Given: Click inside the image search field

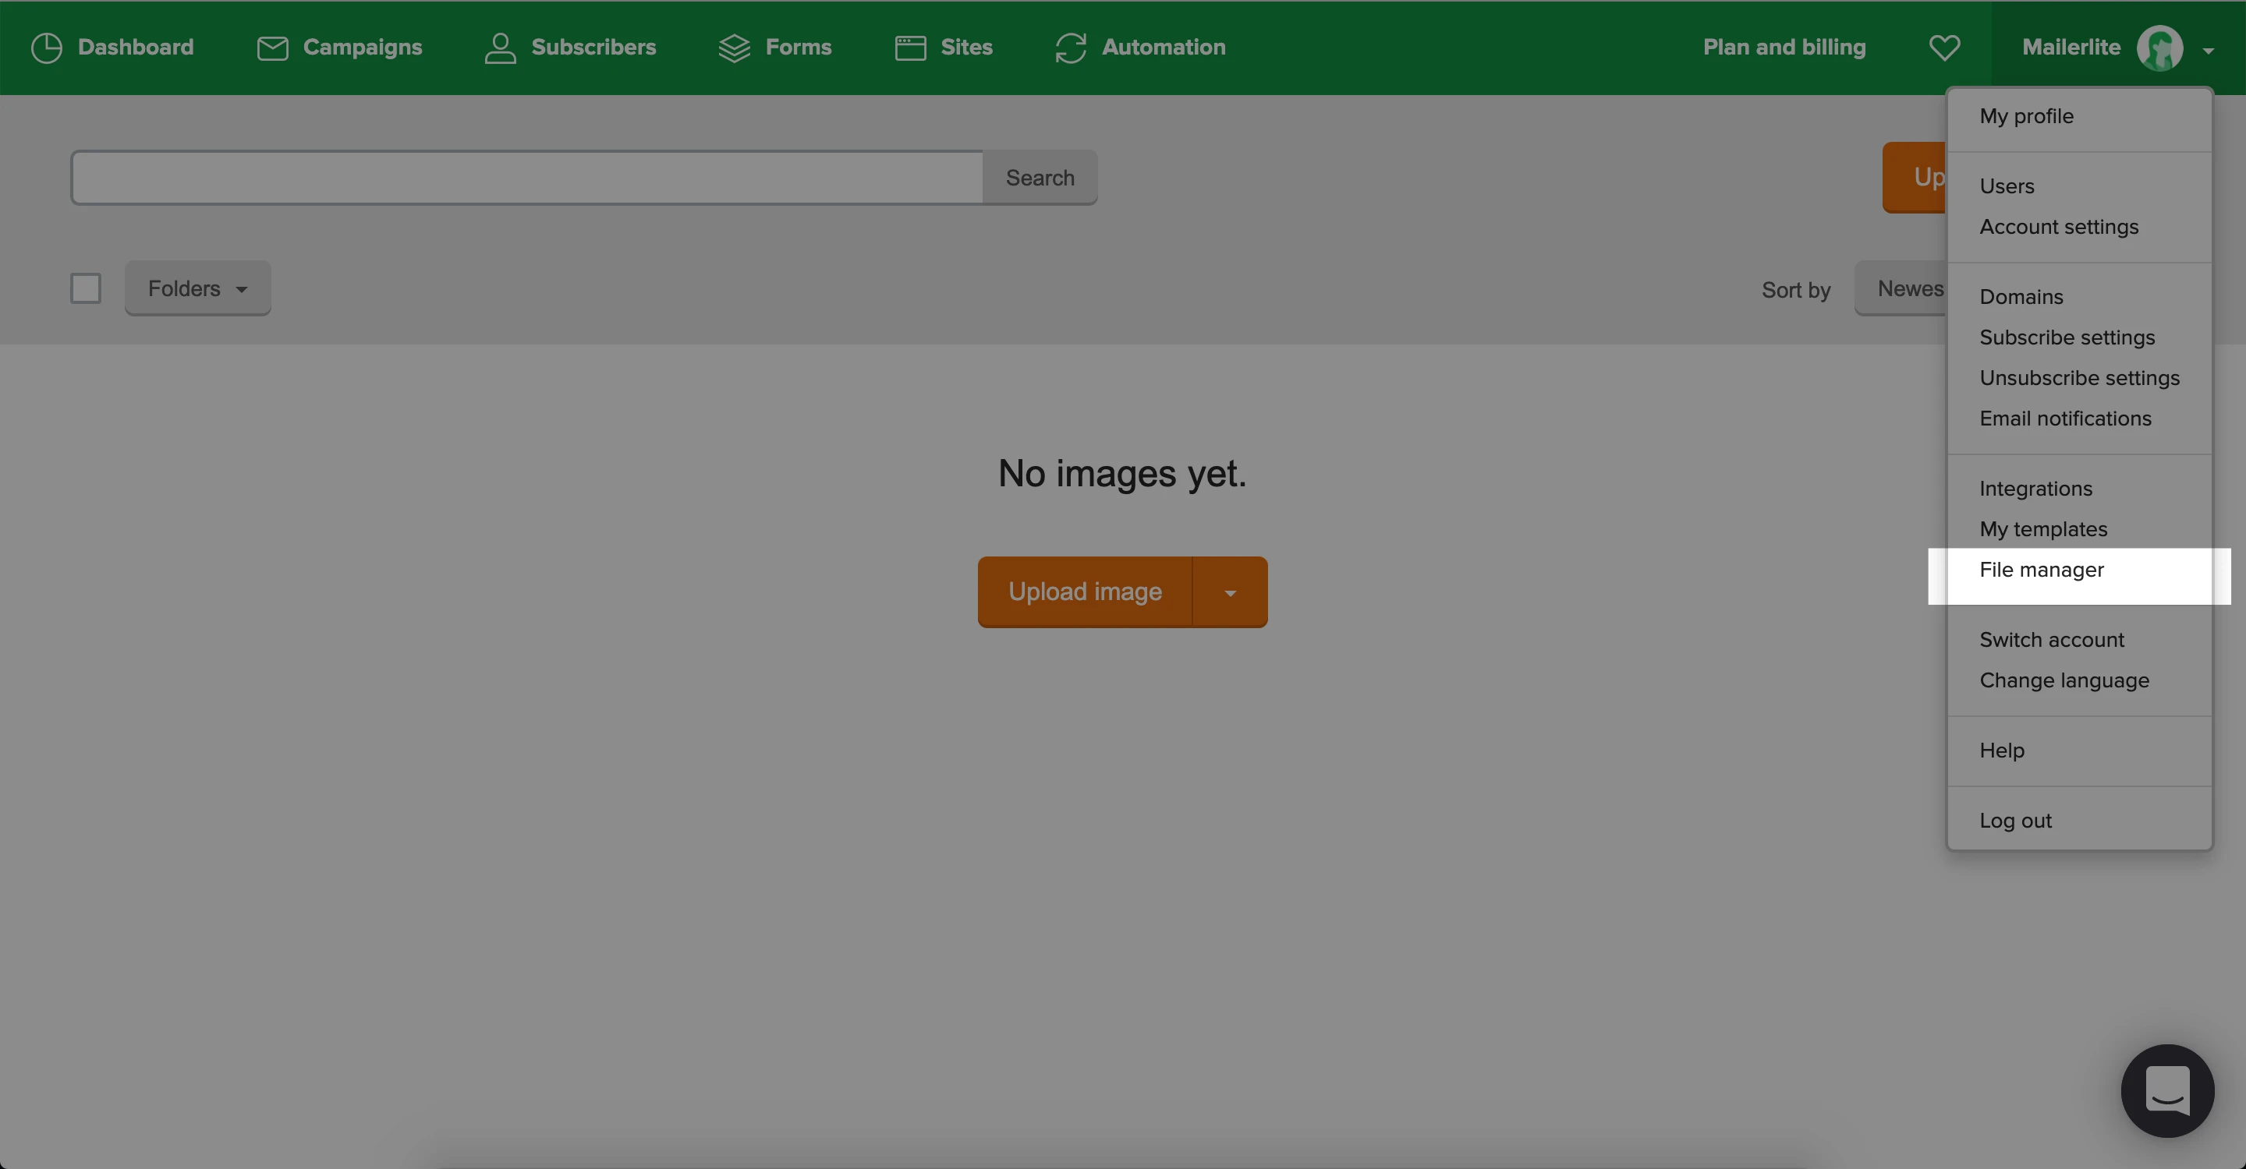Looking at the screenshot, I should click(x=526, y=178).
